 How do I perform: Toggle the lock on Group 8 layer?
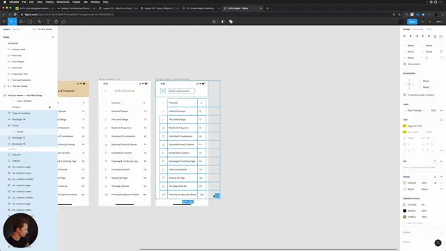pyautogui.click(x=49, y=107)
